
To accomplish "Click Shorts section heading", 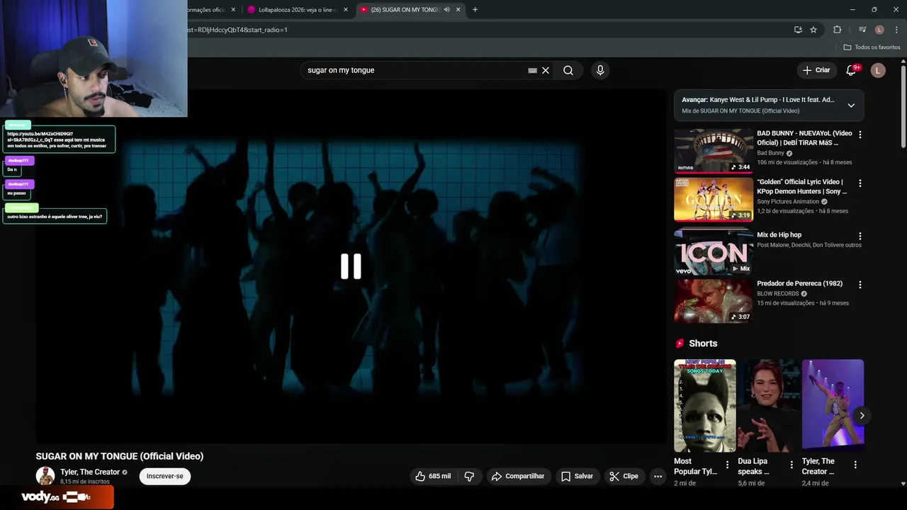I will [x=703, y=344].
